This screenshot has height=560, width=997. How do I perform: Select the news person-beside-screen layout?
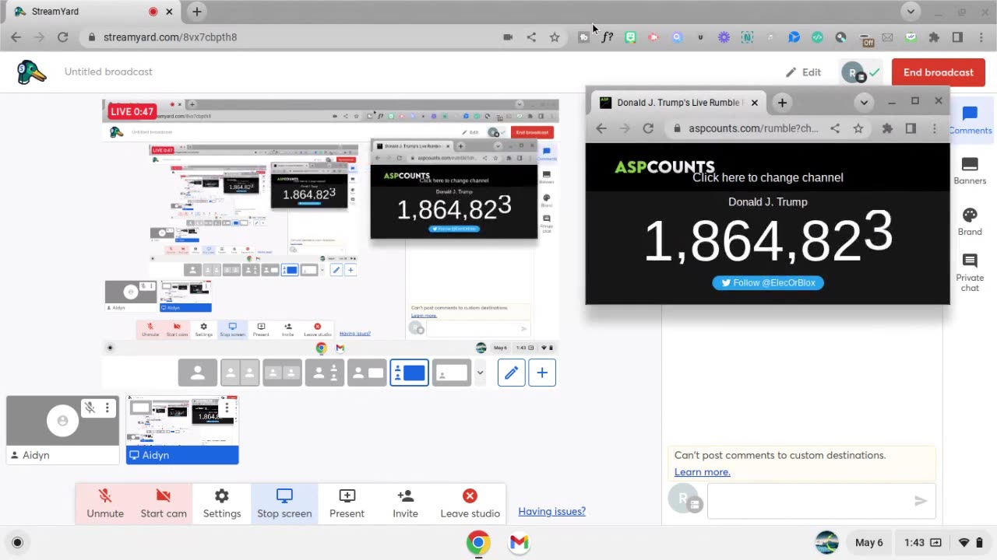367,373
